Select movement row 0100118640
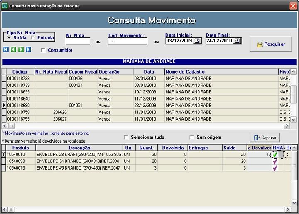The image size is (299, 214). 146,99
